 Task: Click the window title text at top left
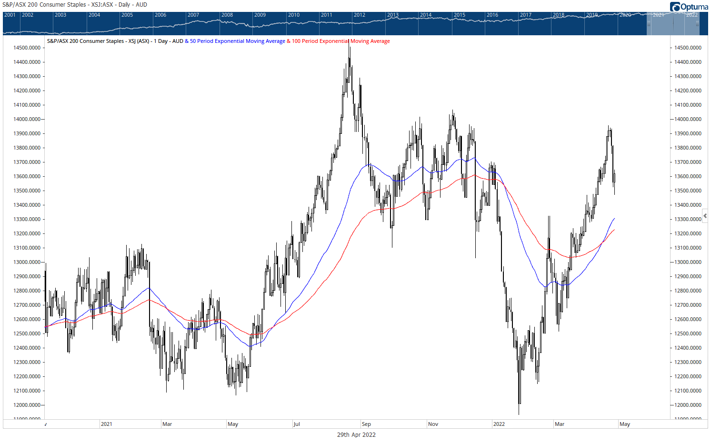coord(75,5)
